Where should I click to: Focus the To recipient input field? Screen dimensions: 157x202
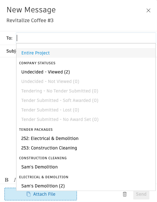(86, 38)
